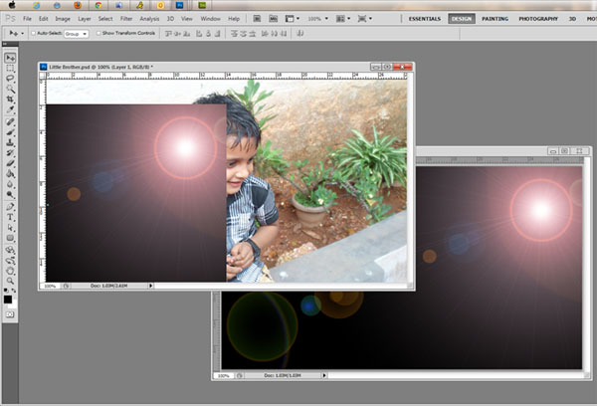Screen dimensions: 597x406
Task: Select the Crop tool
Action: pos(10,100)
